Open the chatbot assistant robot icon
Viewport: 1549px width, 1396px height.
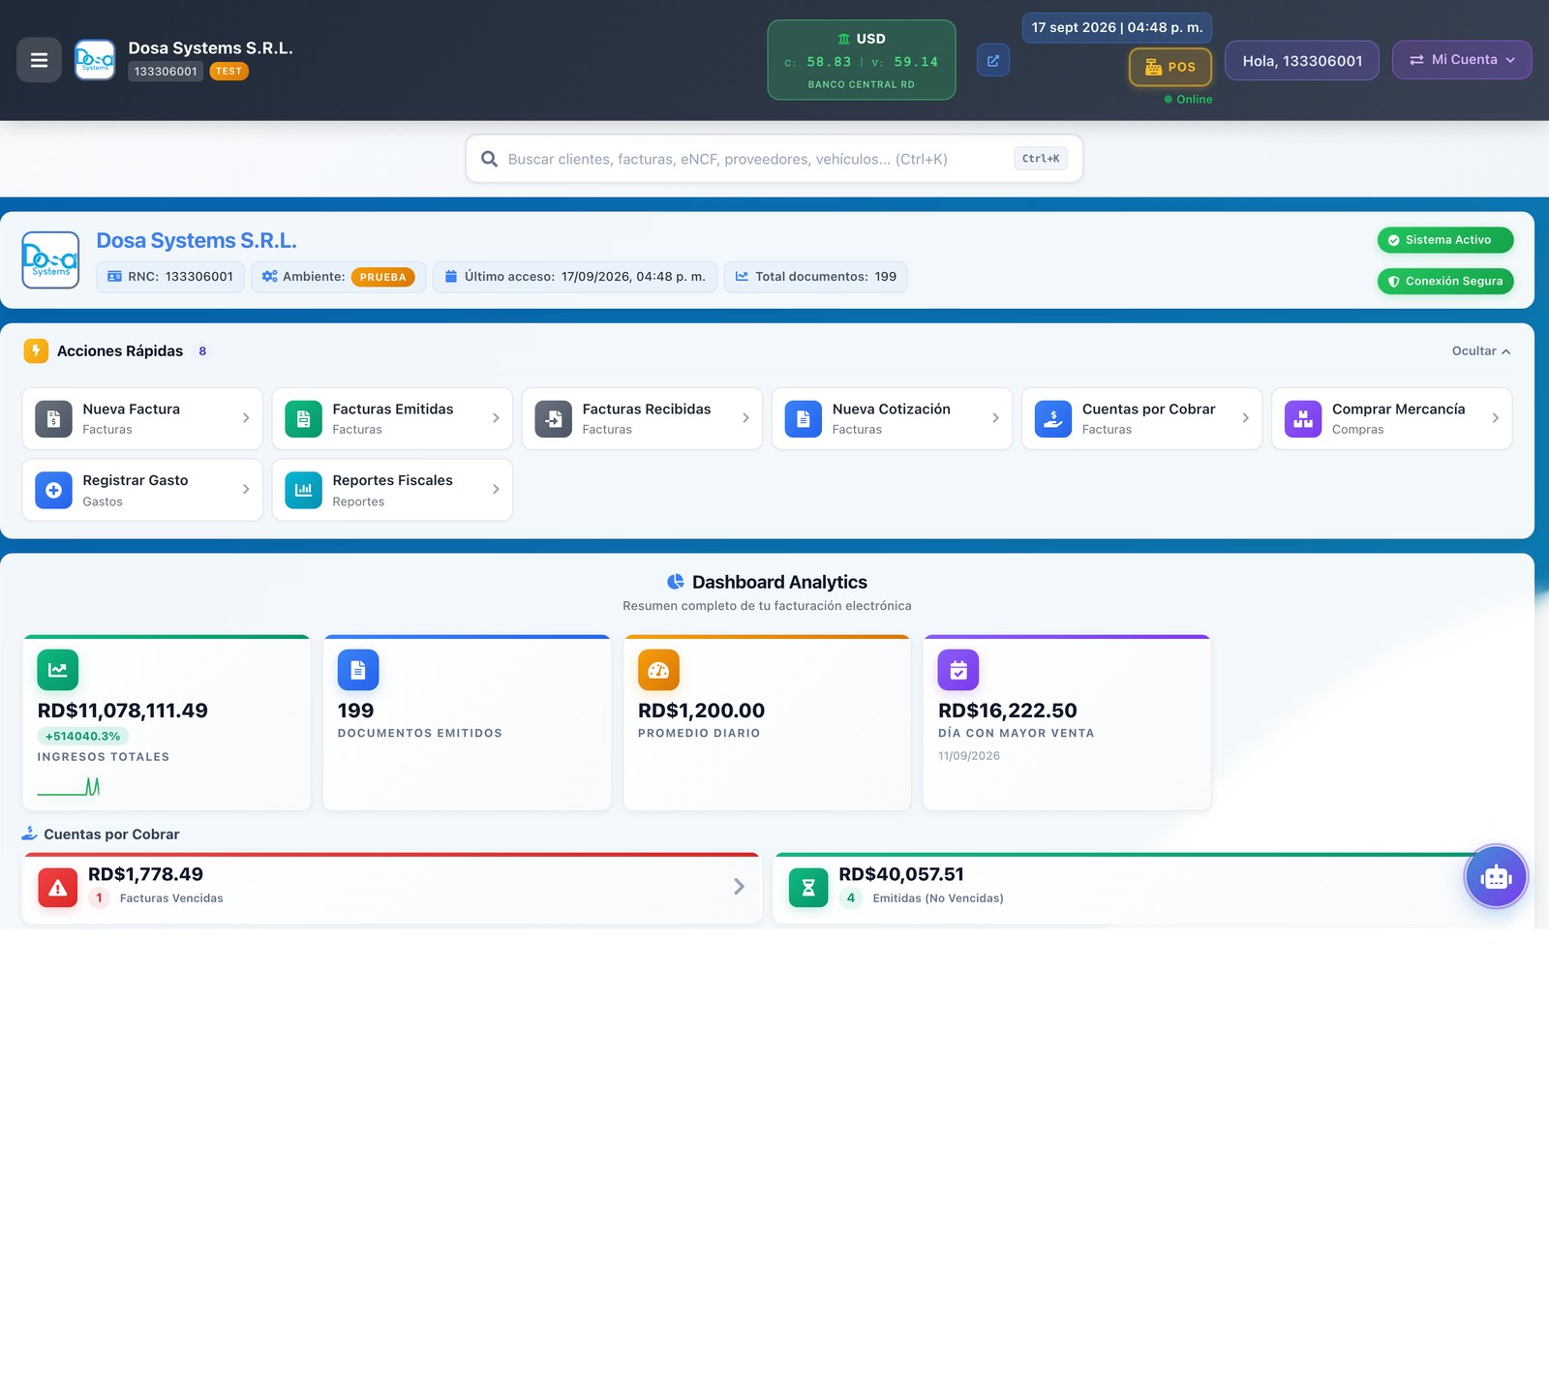click(1496, 877)
